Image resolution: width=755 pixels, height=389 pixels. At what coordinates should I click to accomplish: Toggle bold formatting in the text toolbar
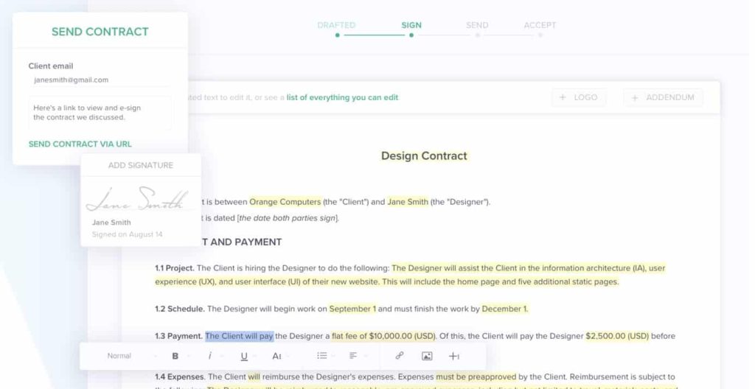(175, 356)
